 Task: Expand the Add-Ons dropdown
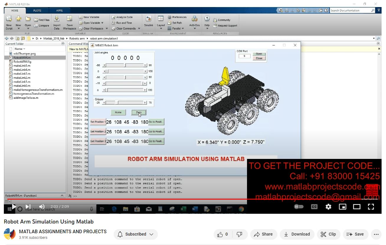[194, 29]
